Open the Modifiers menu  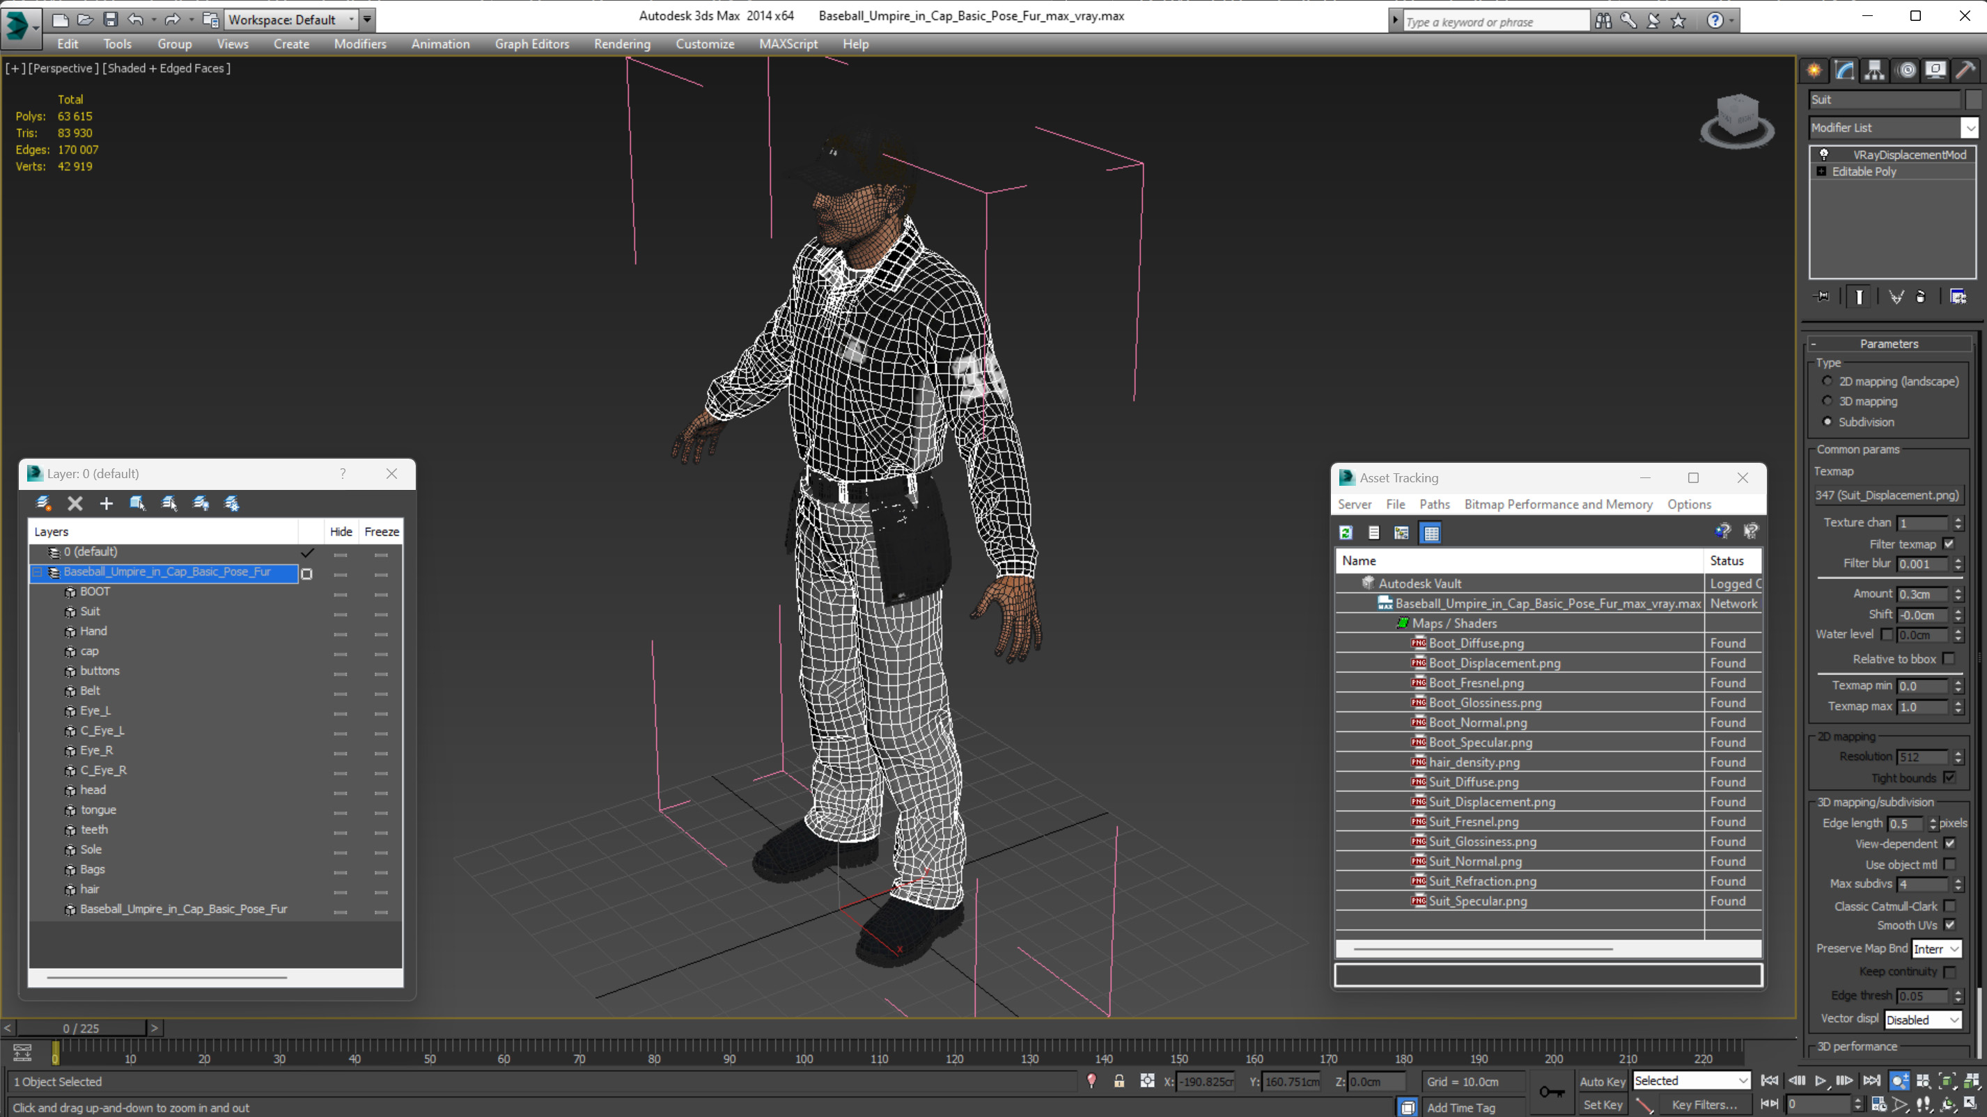pyautogui.click(x=359, y=44)
